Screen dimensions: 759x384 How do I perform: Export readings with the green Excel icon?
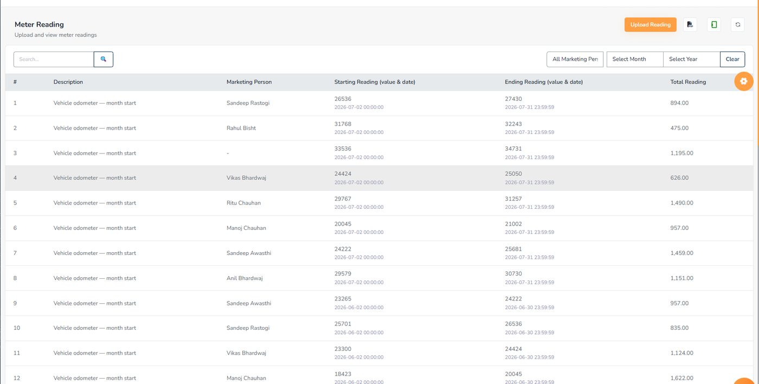pos(714,24)
